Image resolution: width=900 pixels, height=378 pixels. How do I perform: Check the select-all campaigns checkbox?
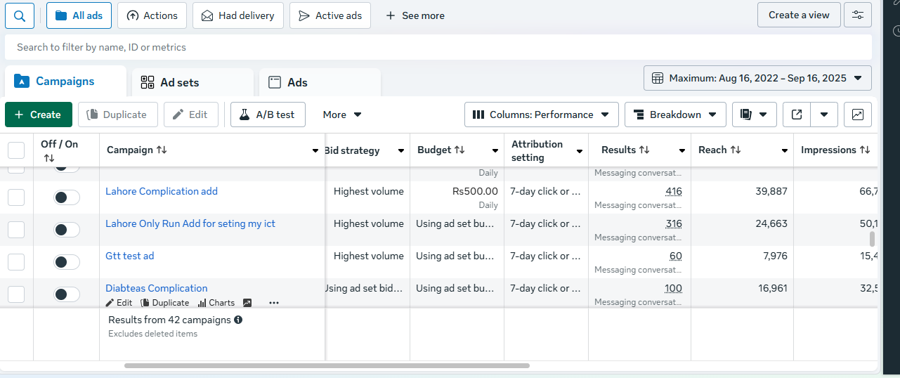coord(16,150)
